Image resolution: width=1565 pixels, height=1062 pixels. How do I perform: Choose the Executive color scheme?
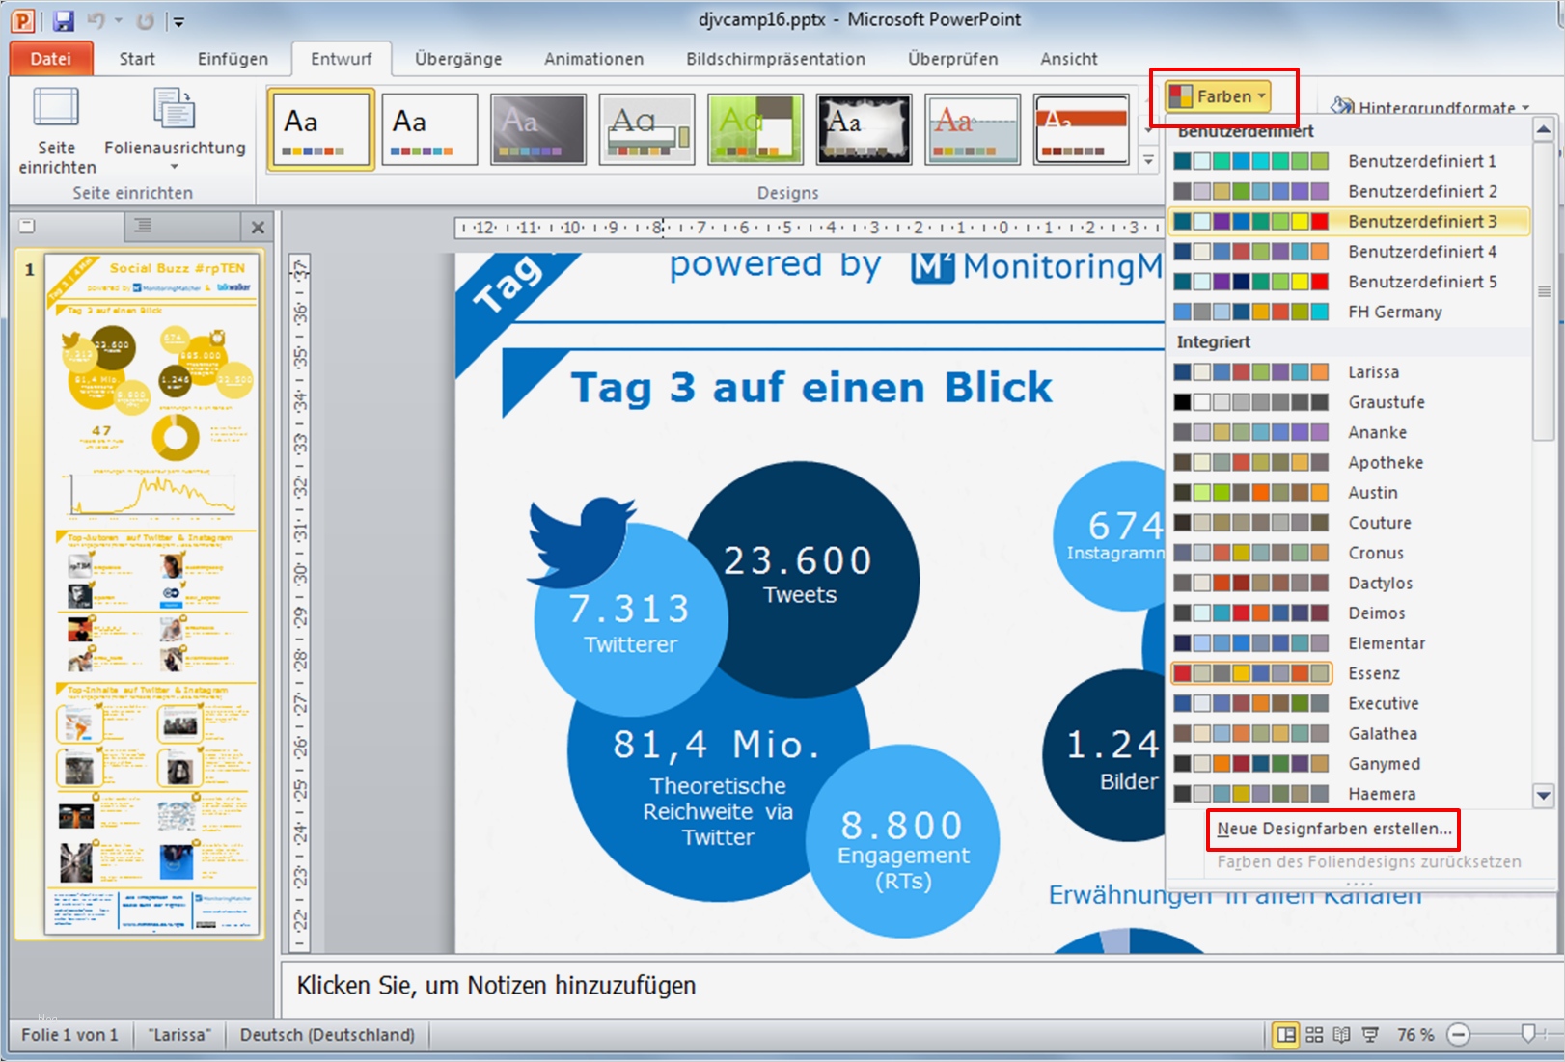click(x=1349, y=703)
